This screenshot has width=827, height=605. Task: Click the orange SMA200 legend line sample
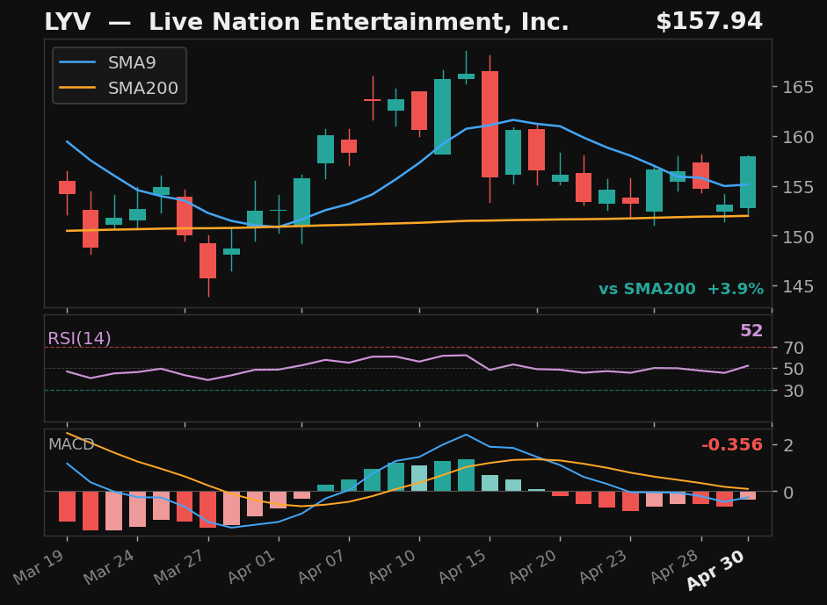[77, 88]
